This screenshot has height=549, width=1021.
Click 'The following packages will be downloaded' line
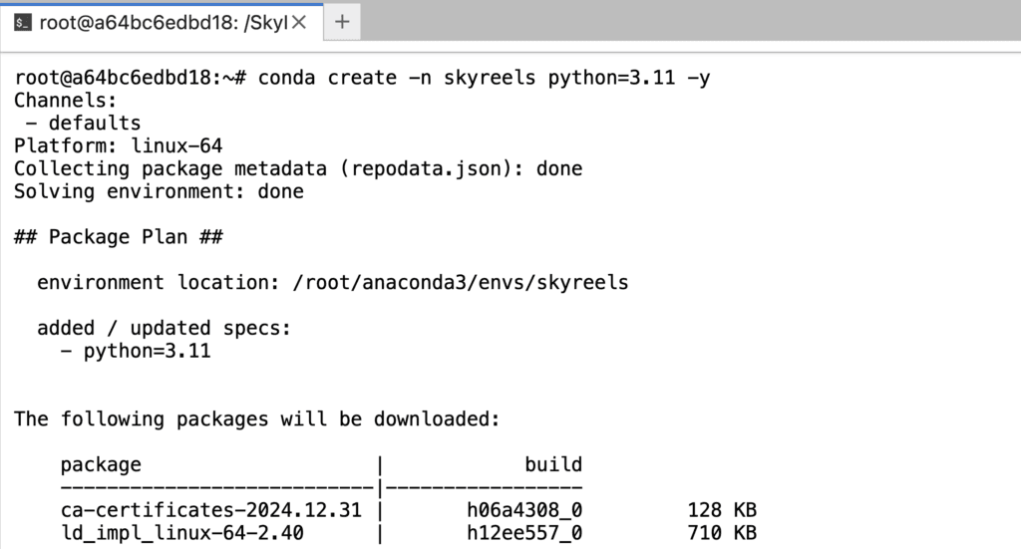pyautogui.click(x=256, y=418)
